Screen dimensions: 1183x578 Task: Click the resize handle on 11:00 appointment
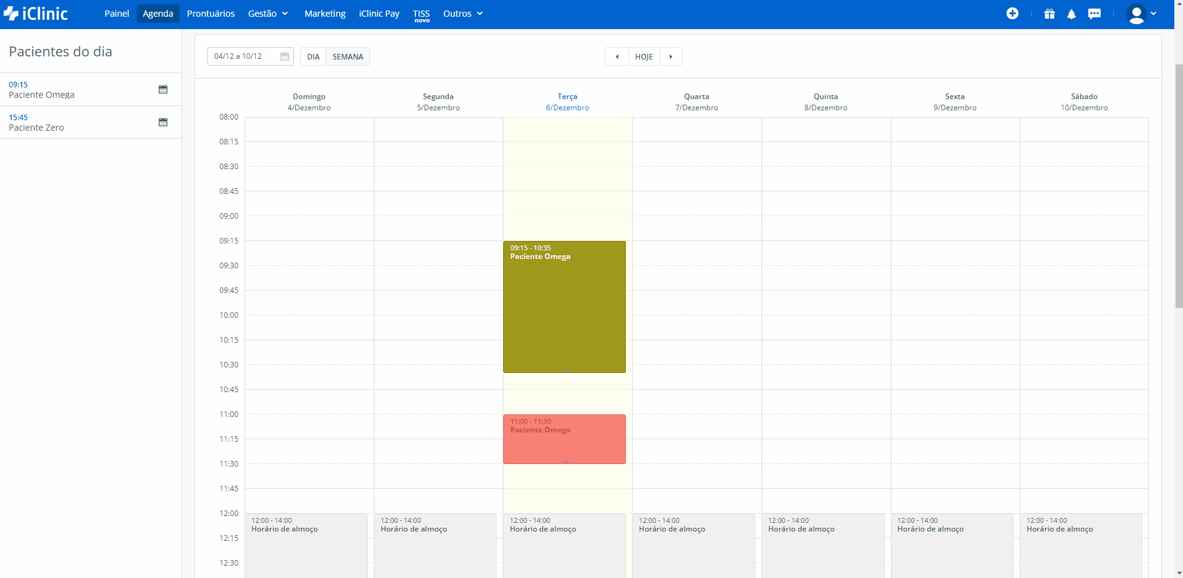tap(565, 462)
